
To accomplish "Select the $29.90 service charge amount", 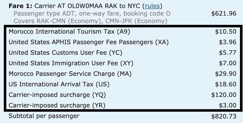I will click(x=226, y=74).
